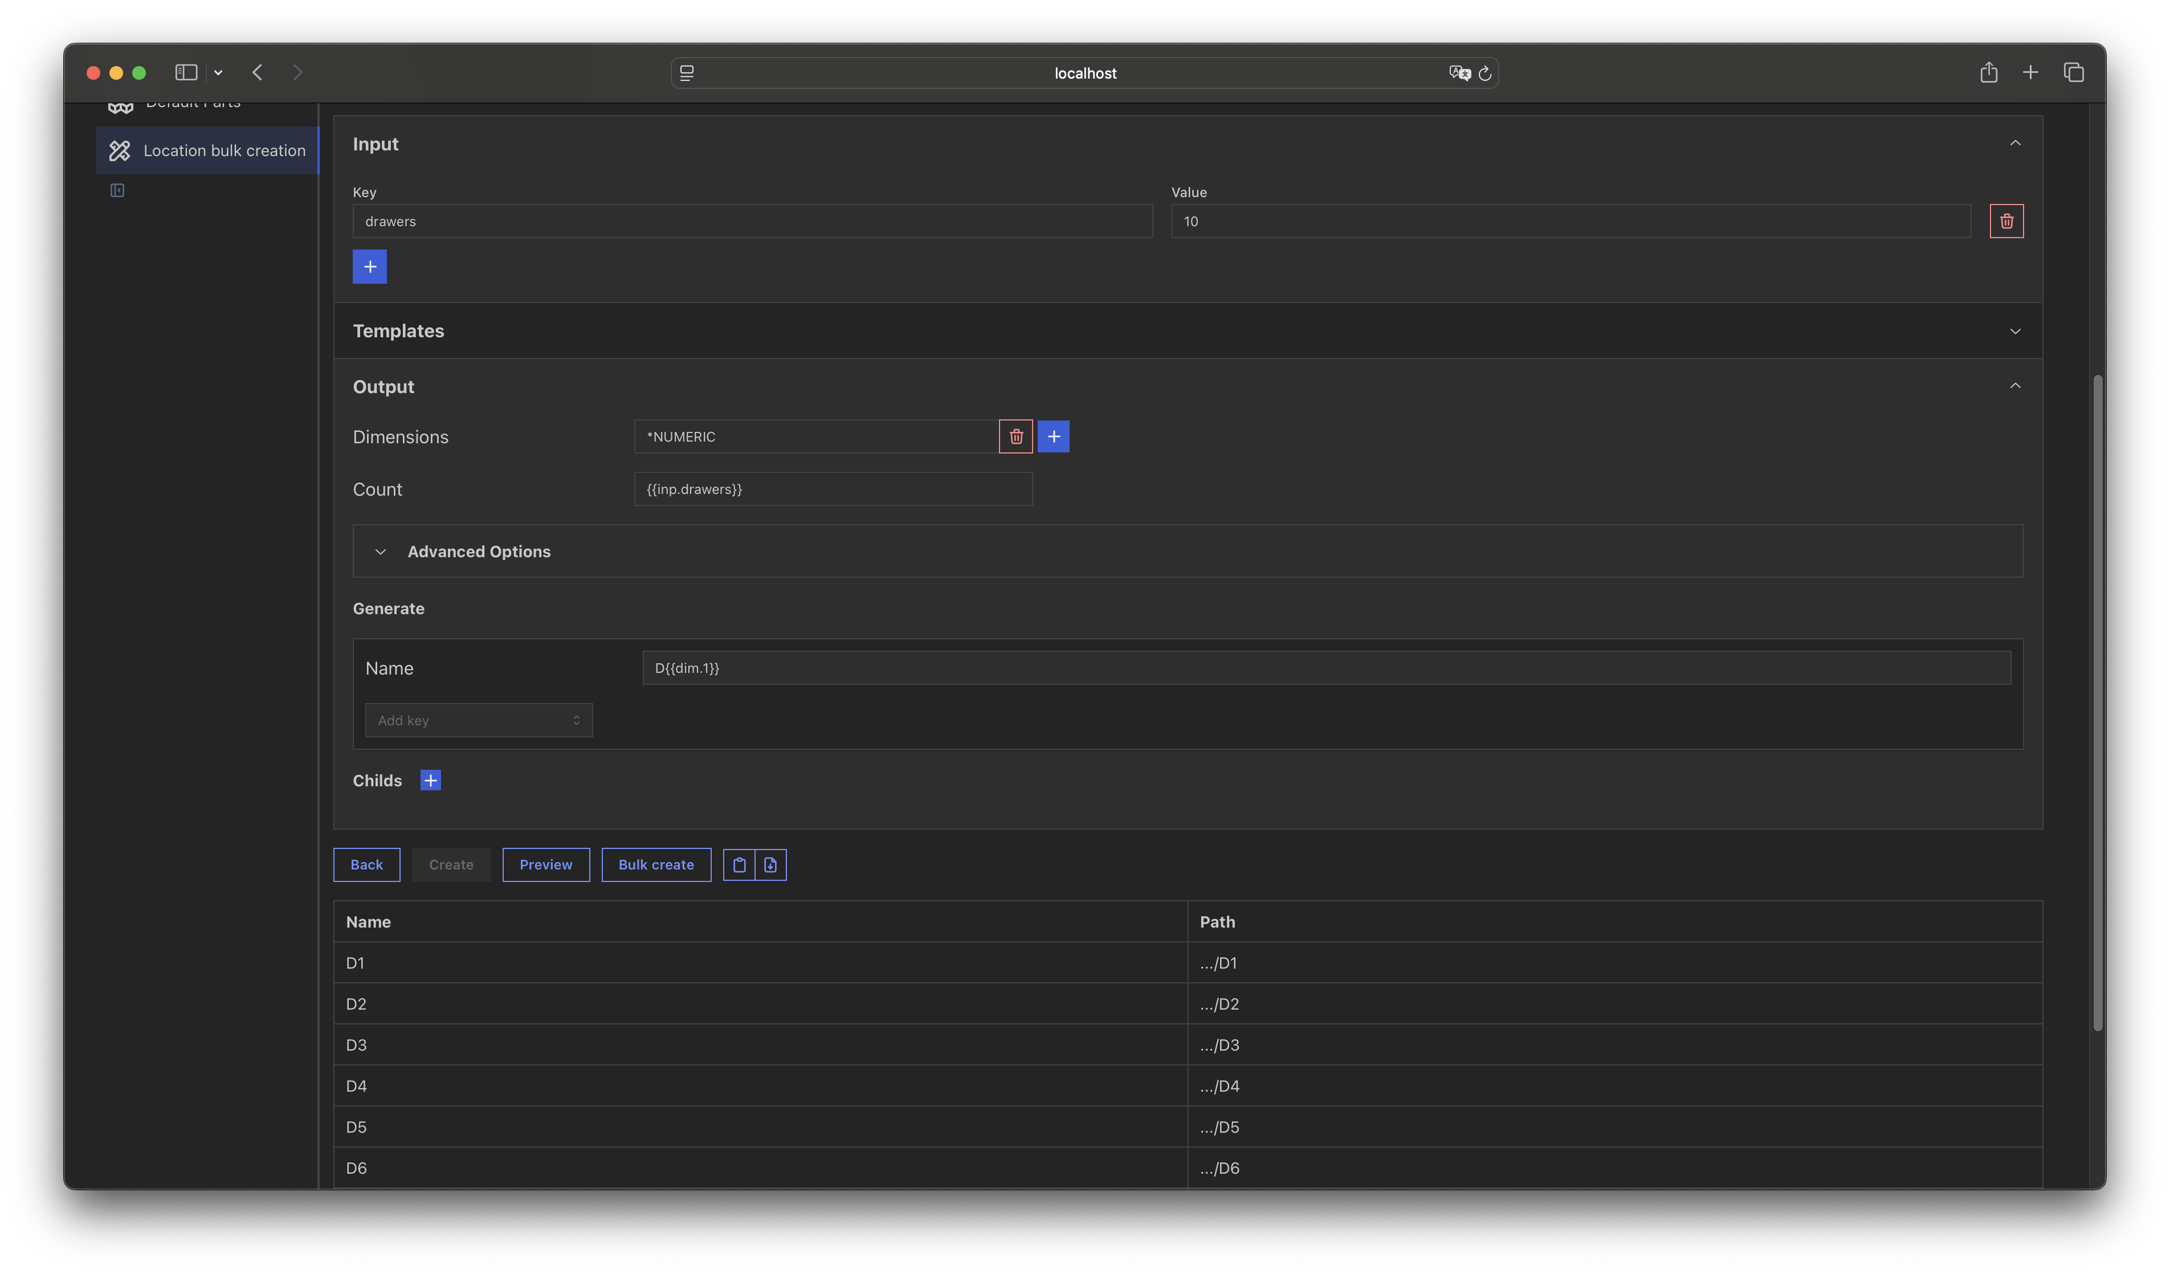Collapse the sidebar with panel icon
Image resolution: width=2170 pixels, height=1274 pixels.
pyautogui.click(x=118, y=190)
